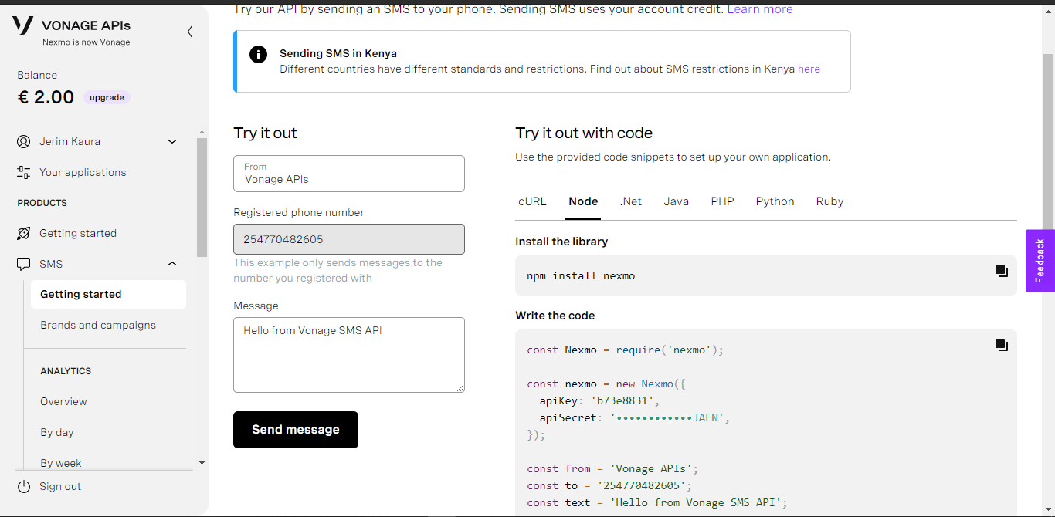Click the Try it out with code heading

pyautogui.click(x=584, y=133)
